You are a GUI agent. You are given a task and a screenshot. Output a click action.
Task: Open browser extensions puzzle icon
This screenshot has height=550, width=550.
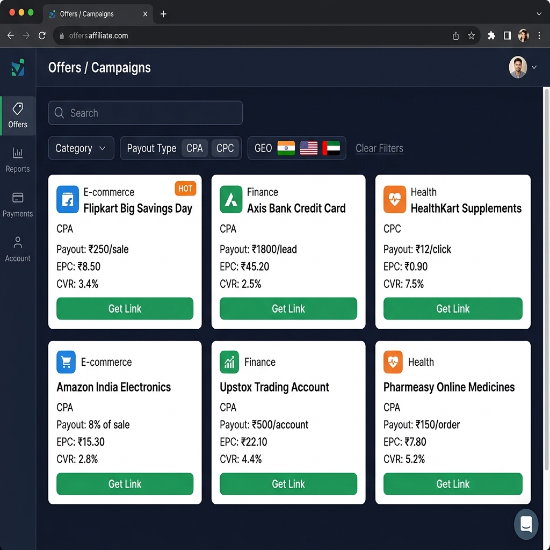[x=491, y=35]
